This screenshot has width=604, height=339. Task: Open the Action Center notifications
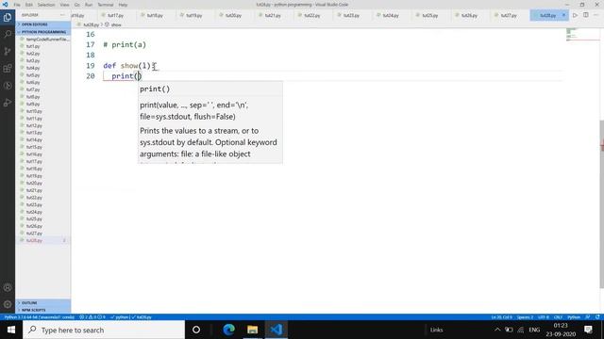(x=588, y=330)
